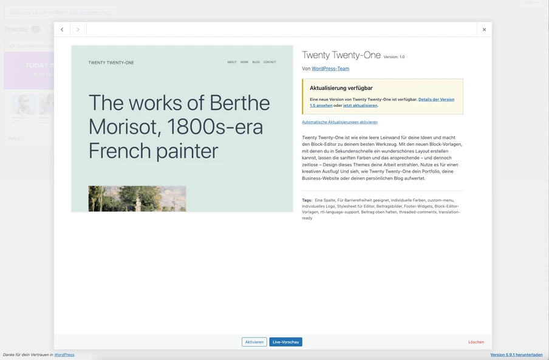Go to the previous theme with left arrow
Viewport: 549px width, 360px height.
62,29
